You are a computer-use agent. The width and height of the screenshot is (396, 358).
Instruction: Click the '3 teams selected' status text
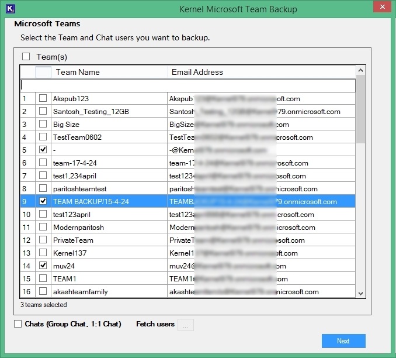click(x=43, y=305)
